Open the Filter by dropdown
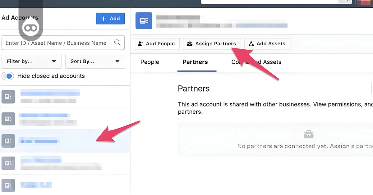This screenshot has width=373, height=195. 31,61
